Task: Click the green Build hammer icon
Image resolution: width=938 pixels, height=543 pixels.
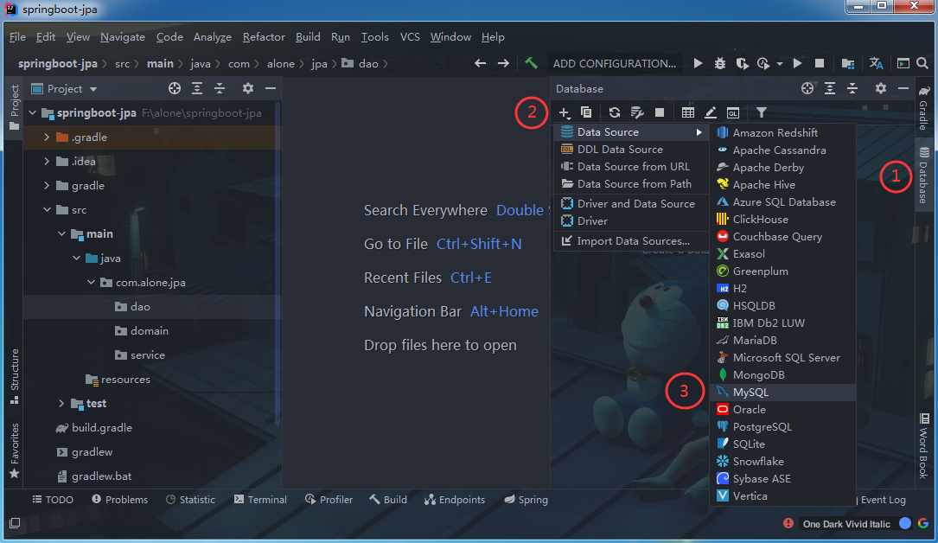Action: pyautogui.click(x=531, y=63)
